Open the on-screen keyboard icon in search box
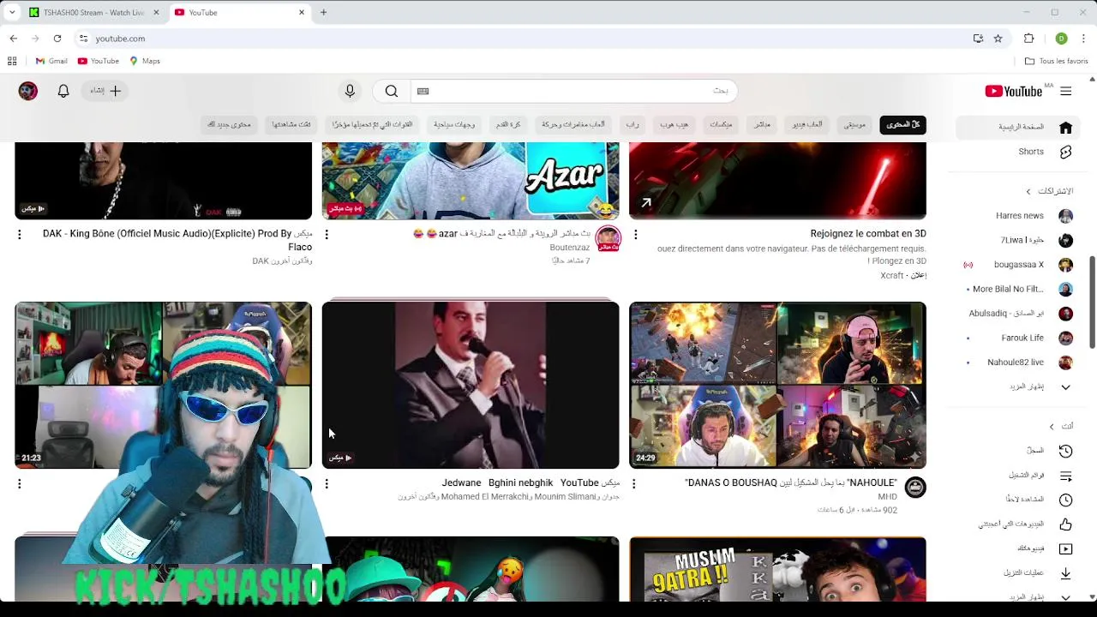 point(423,91)
